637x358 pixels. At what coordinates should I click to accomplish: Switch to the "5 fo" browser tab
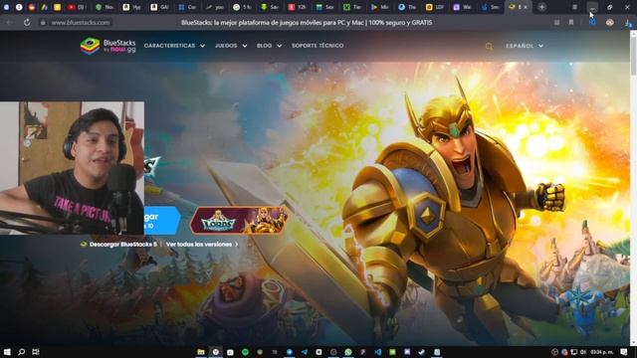pos(242,7)
